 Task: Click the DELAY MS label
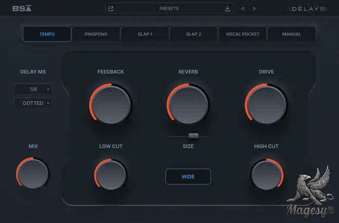(33, 72)
